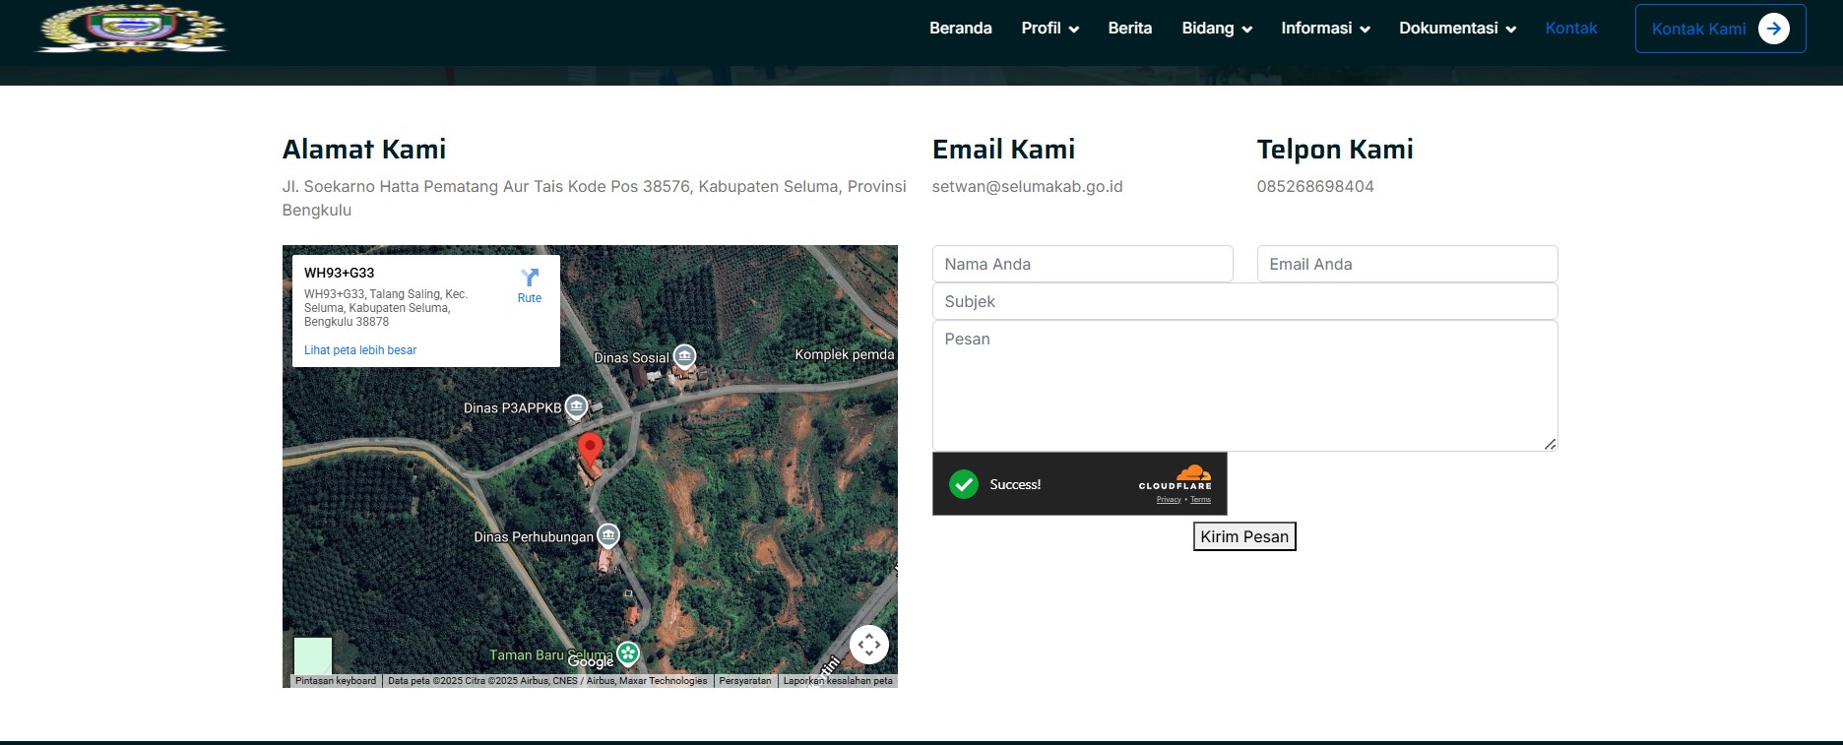The image size is (1843, 745).
Task: Select the Dinas Perhubungan map marker
Action: pos(608,535)
